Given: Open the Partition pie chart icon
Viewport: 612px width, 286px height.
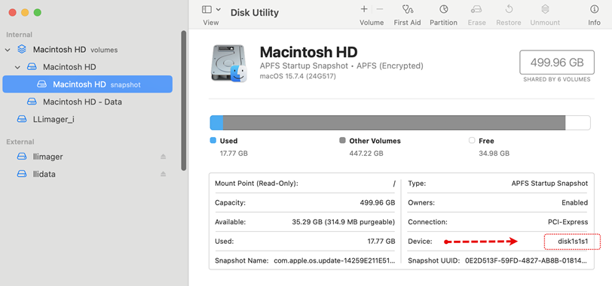Looking at the screenshot, I should pyautogui.click(x=443, y=9).
